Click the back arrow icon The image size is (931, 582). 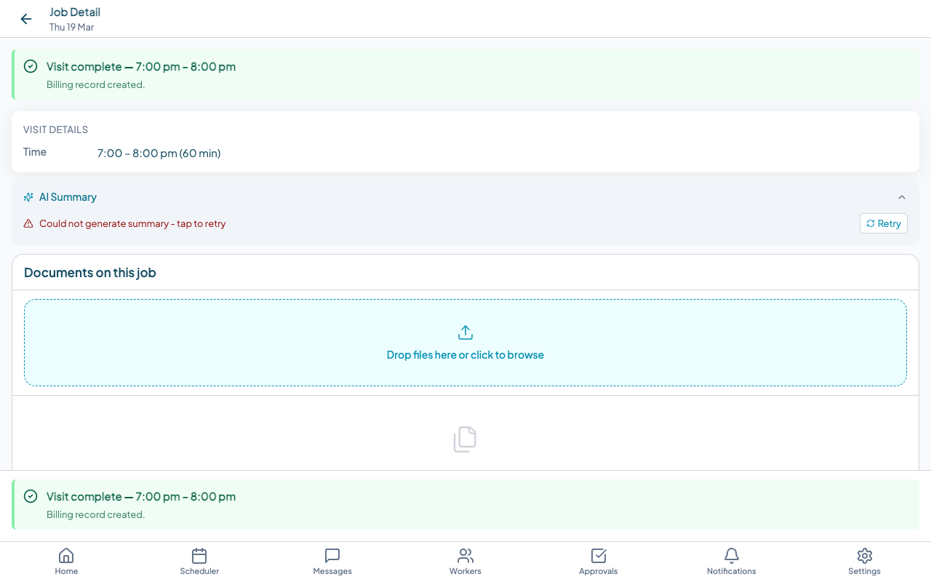pos(26,19)
